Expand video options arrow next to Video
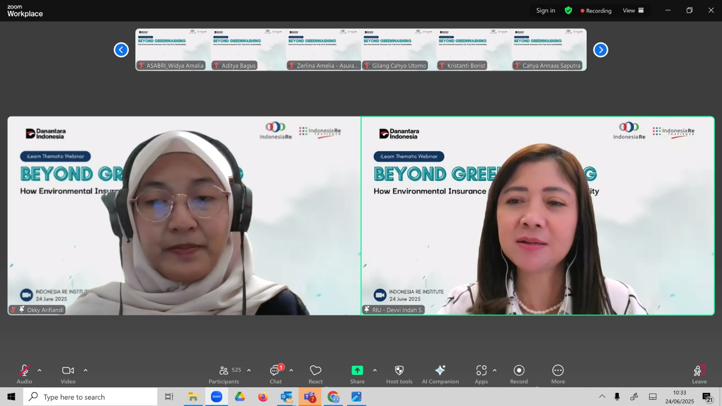 [85, 370]
